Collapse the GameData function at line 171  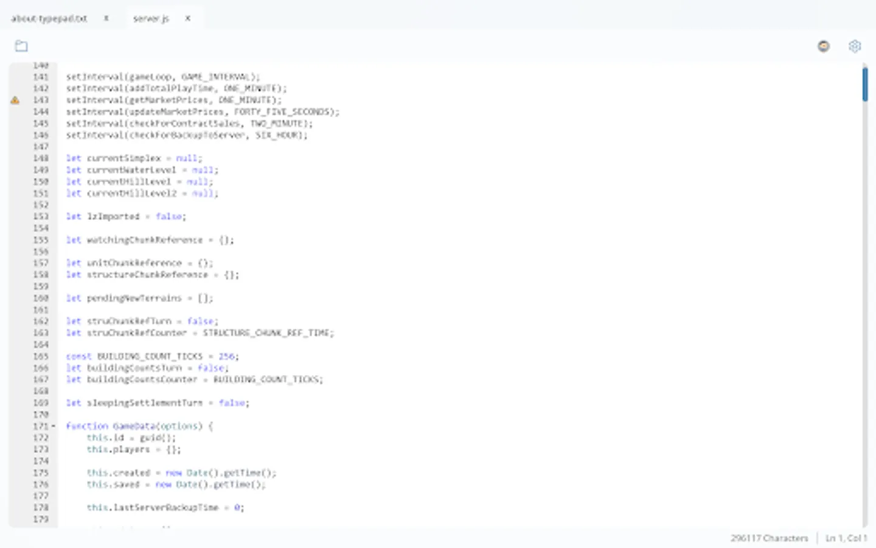point(54,426)
